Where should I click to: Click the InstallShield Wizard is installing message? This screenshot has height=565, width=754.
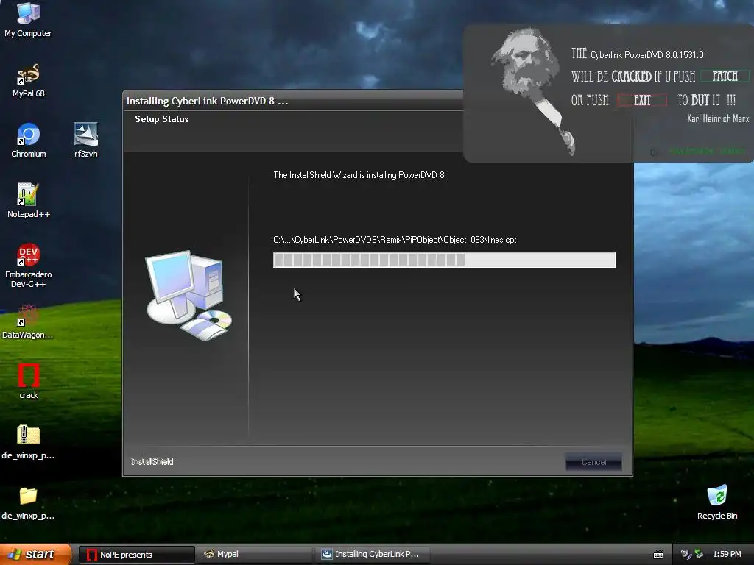point(359,175)
